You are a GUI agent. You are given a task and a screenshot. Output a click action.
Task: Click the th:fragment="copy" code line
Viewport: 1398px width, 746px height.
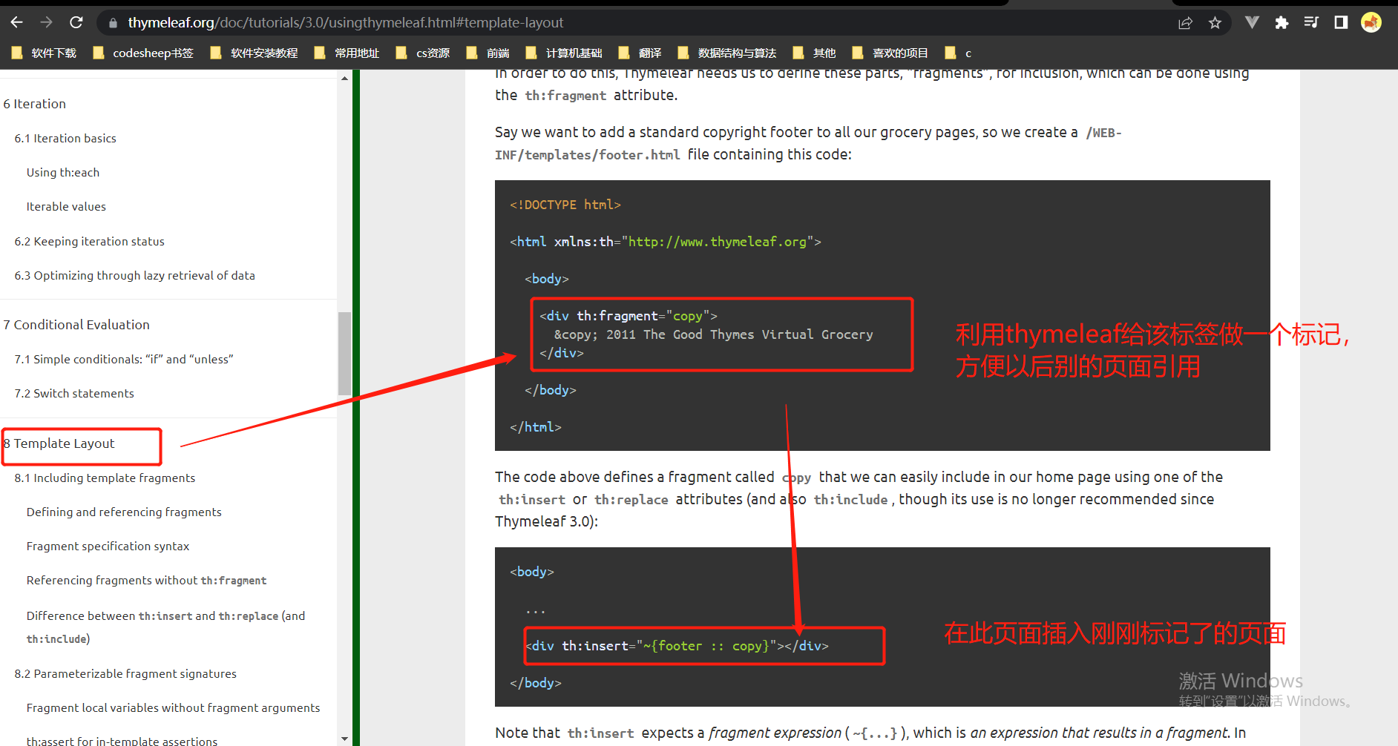pyautogui.click(x=629, y=316)
